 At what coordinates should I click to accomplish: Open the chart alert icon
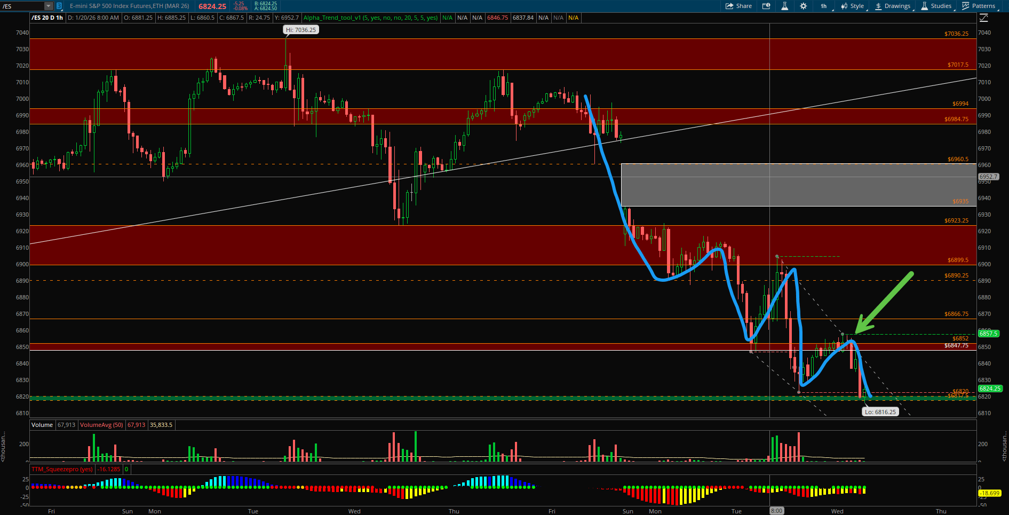(766, 6)
